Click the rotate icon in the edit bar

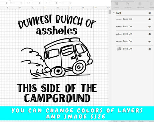click(x=29, y=3)
